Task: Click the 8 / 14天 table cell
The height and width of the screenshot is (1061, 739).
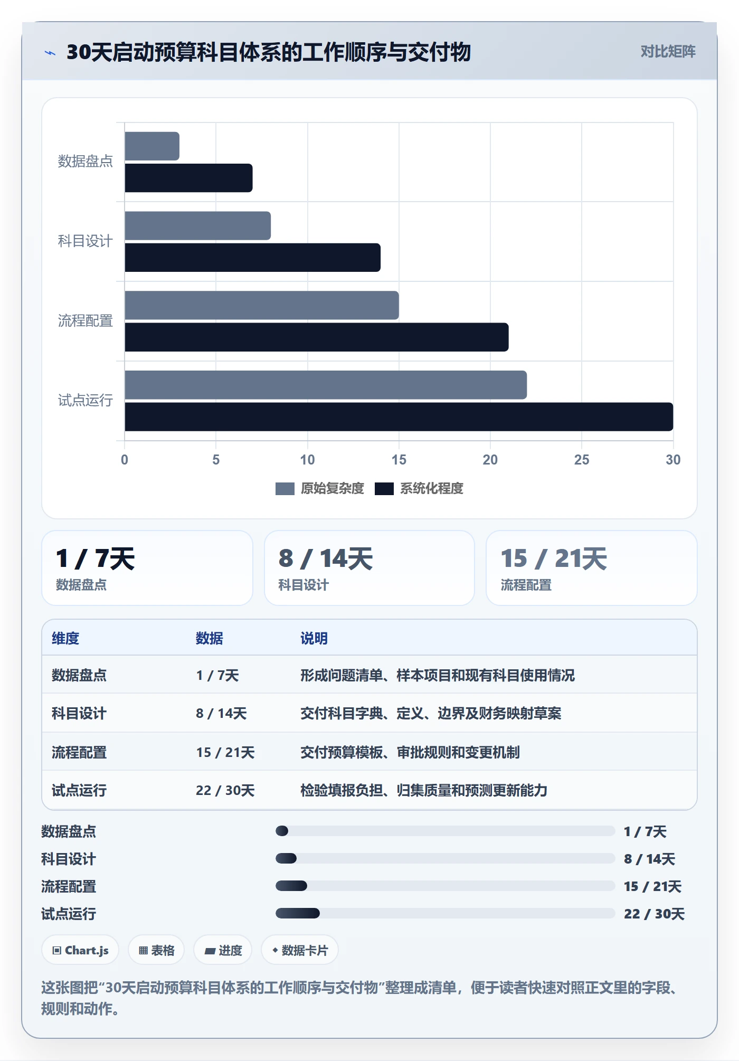Action: point(221,714)
